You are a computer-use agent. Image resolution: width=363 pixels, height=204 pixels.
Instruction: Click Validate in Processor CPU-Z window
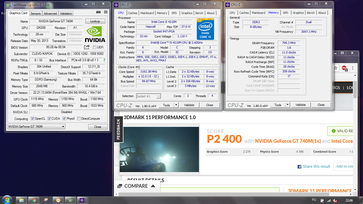(189, 105)
